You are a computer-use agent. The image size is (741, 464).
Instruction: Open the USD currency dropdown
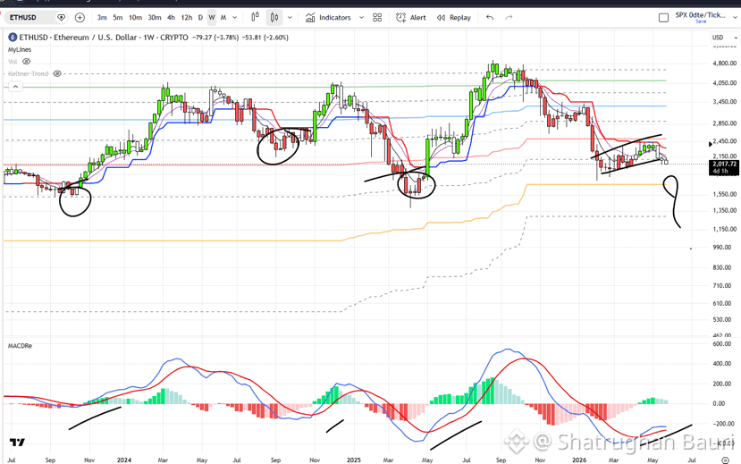[724, 38]
